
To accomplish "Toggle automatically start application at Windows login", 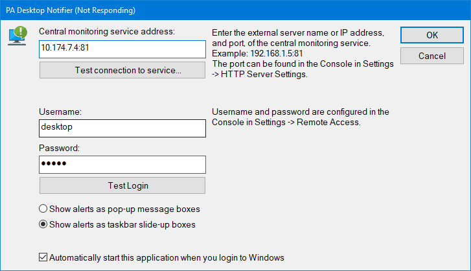I will (x=43, y=257).
